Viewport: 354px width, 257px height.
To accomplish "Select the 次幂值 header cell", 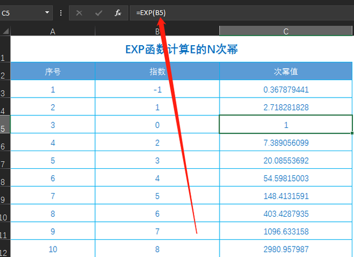I will pos(286,71).
